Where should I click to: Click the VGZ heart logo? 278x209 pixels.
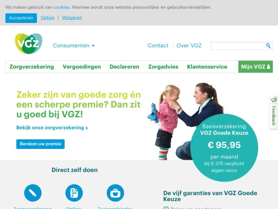click(29, 44)
